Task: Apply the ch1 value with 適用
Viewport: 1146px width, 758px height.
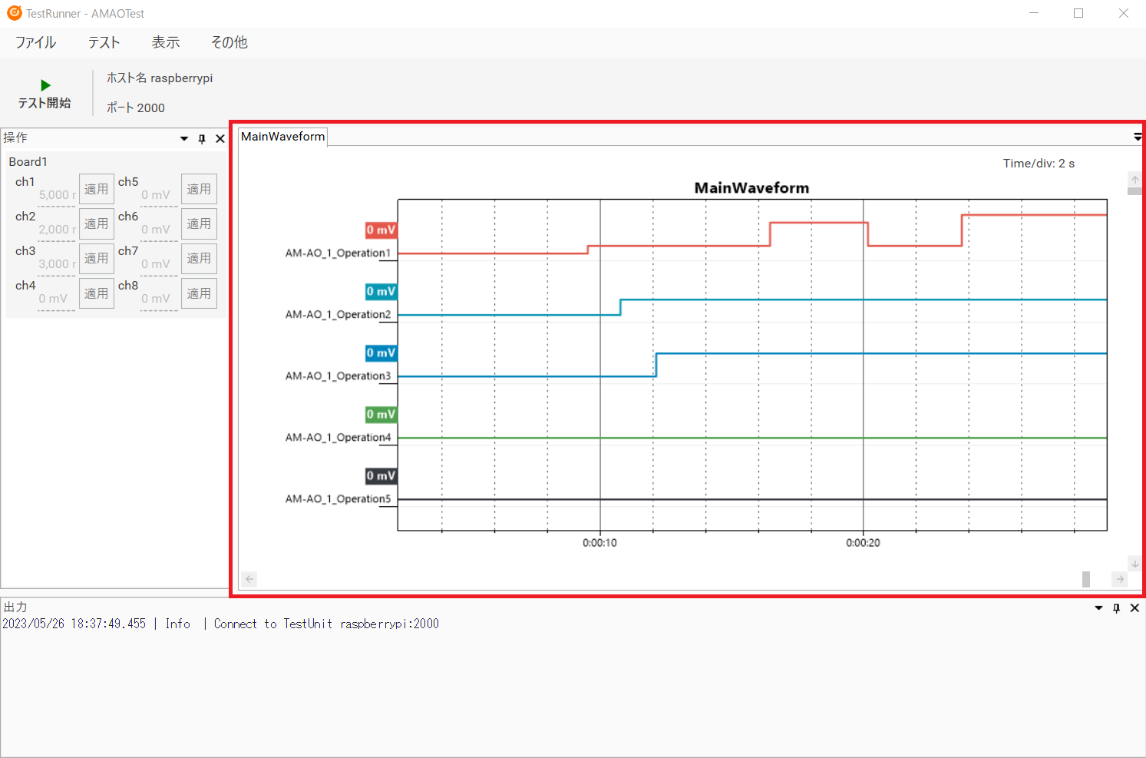Action: (x=96, y=189)
